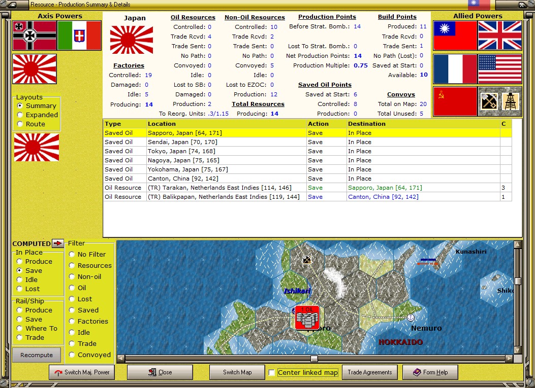
Task: Click the Recompute button
Action: pyautogui.click(x=37, y=355)
